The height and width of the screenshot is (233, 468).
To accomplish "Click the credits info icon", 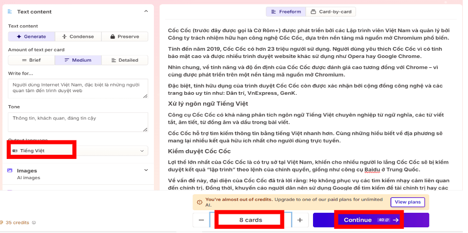I will pos(34,223).
